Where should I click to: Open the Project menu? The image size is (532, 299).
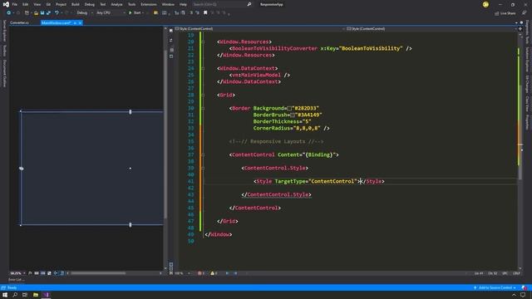61,4
